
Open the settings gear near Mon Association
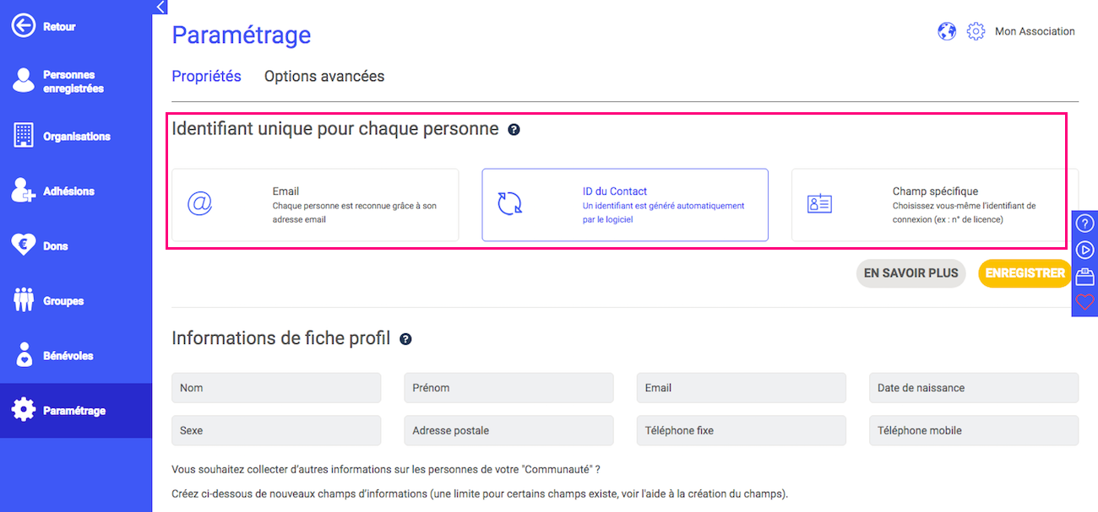coord(976,30)
